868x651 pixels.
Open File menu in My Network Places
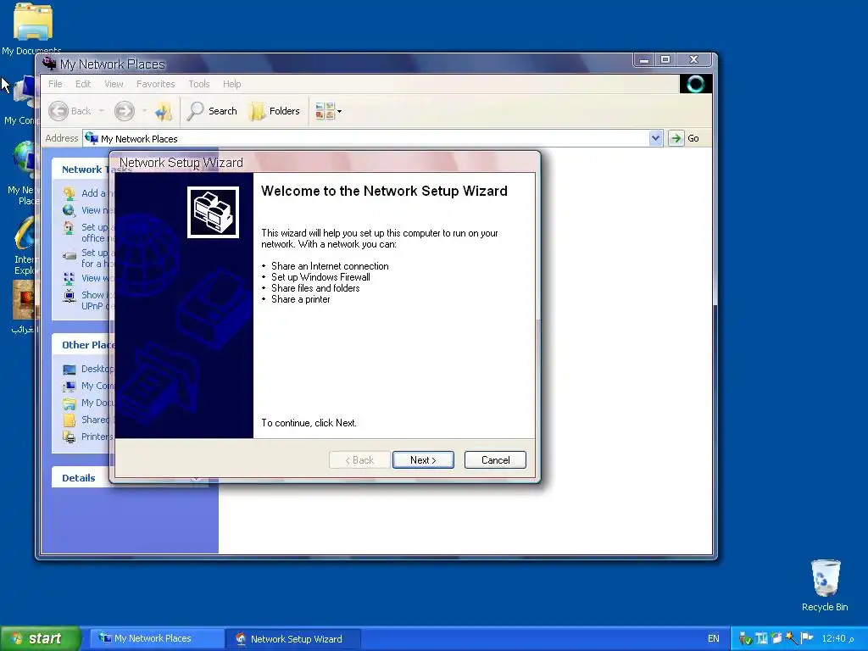point(55,84)
